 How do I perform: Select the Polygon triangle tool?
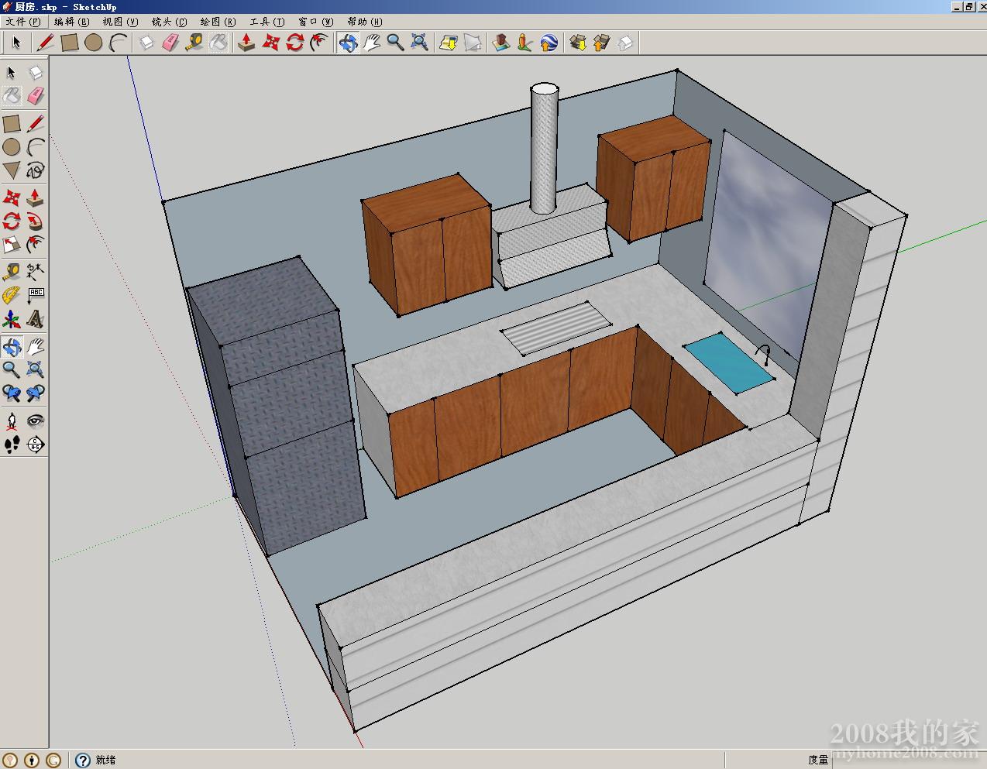pyautogui.click(x=12, y=170)
